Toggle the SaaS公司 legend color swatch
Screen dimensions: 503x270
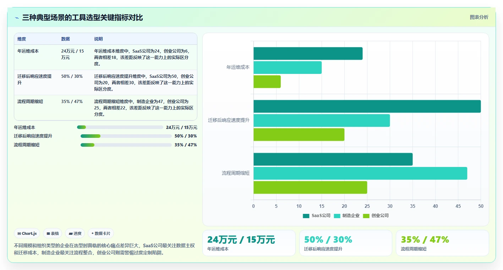pyautogui.click(x=306, y=216)
